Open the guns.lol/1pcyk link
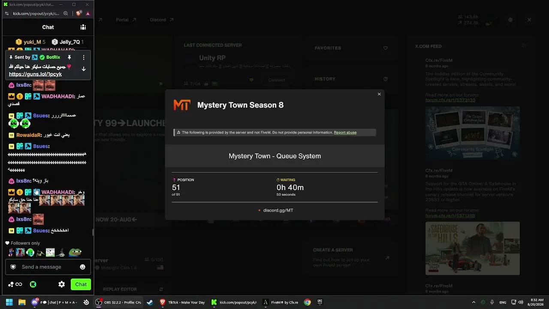The width and height of the screenshot is (549, 309). coord(35,74)
